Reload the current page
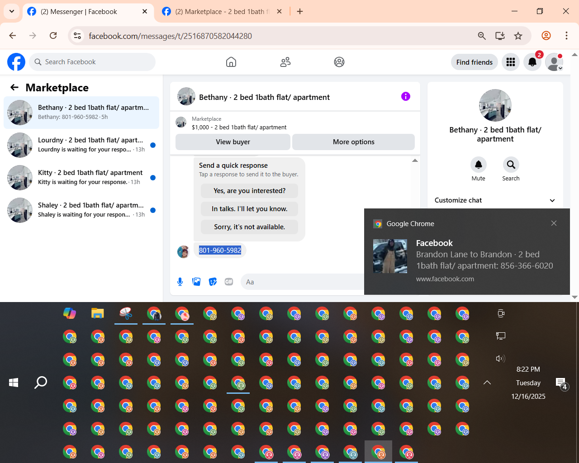 [x=53, y=36]
